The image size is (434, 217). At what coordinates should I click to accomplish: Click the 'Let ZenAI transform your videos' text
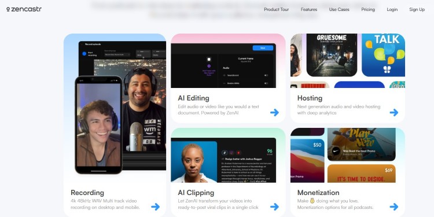click(218, 204)
